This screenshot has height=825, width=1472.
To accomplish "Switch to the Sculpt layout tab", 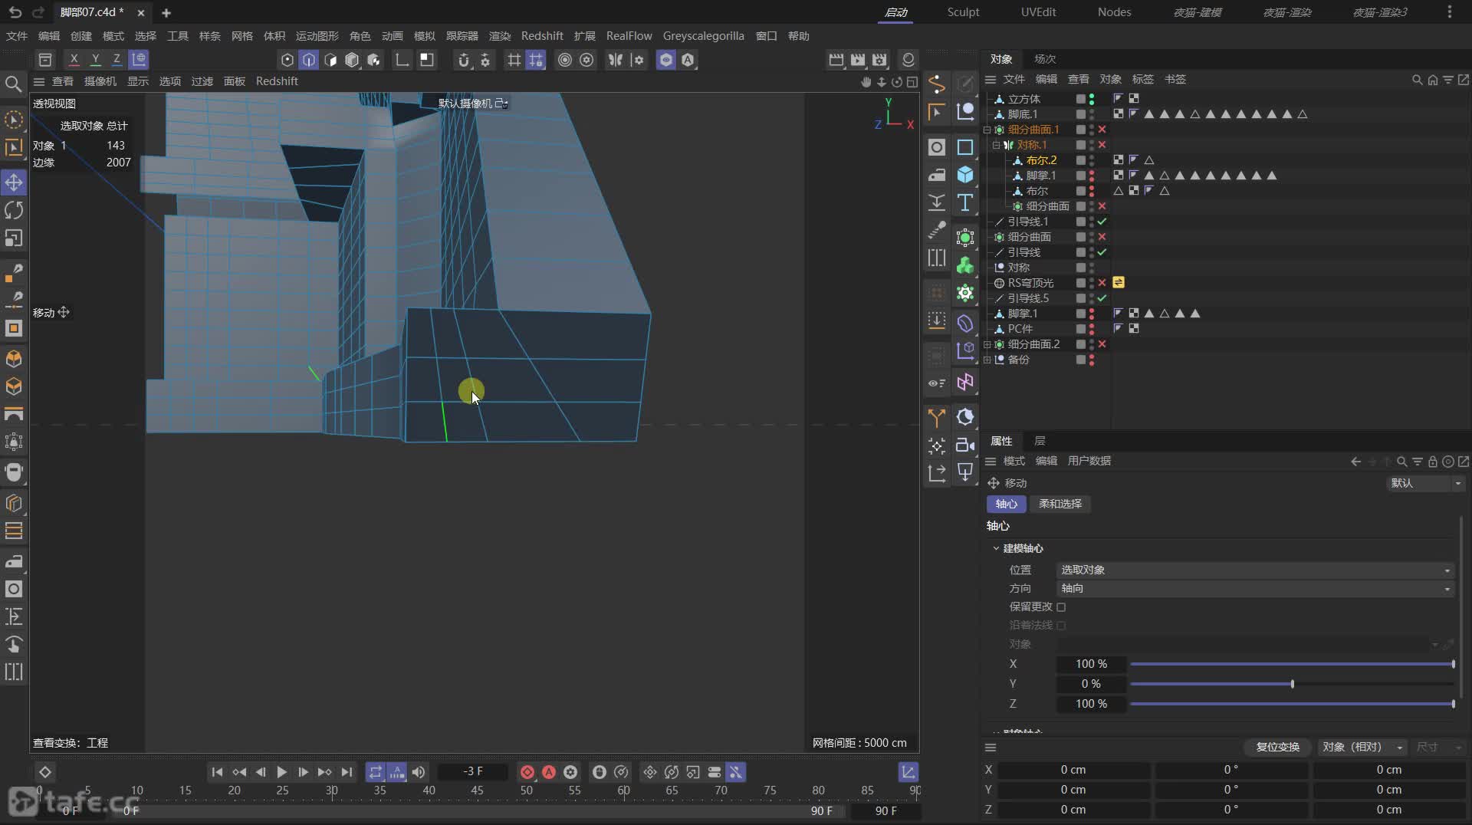I will pyautogui.click(x=963, y=12).
